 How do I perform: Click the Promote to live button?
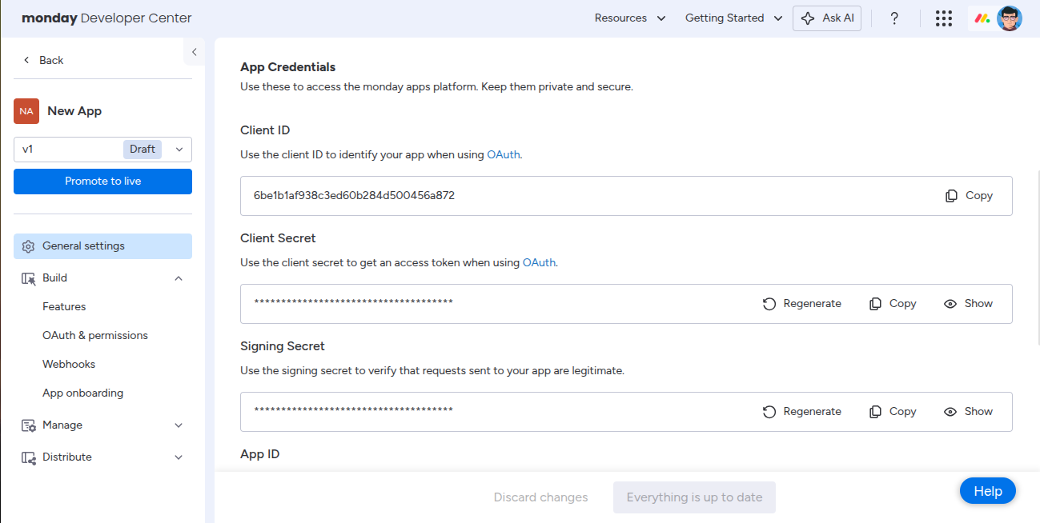[102, 182]
